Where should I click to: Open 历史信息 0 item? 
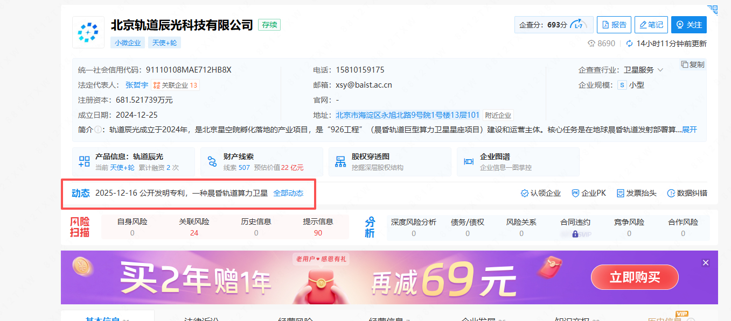click(x=256, y=227)
